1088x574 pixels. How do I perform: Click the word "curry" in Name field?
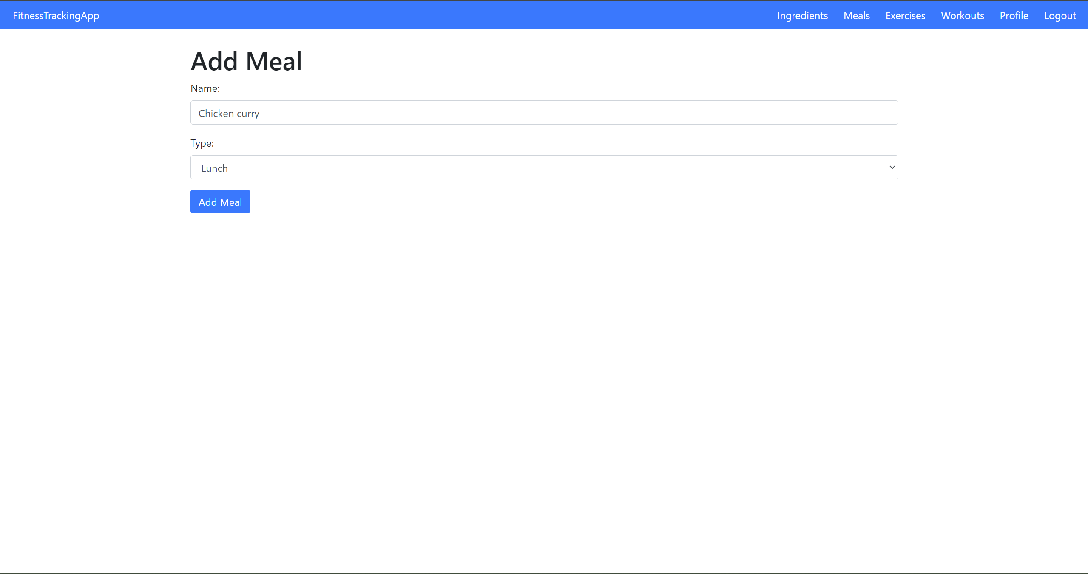click(248, 114)
